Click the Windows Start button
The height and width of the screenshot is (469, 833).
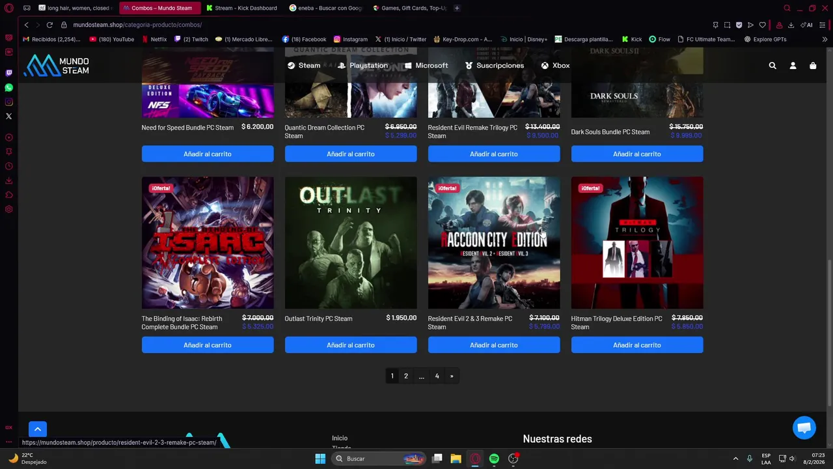320,459
